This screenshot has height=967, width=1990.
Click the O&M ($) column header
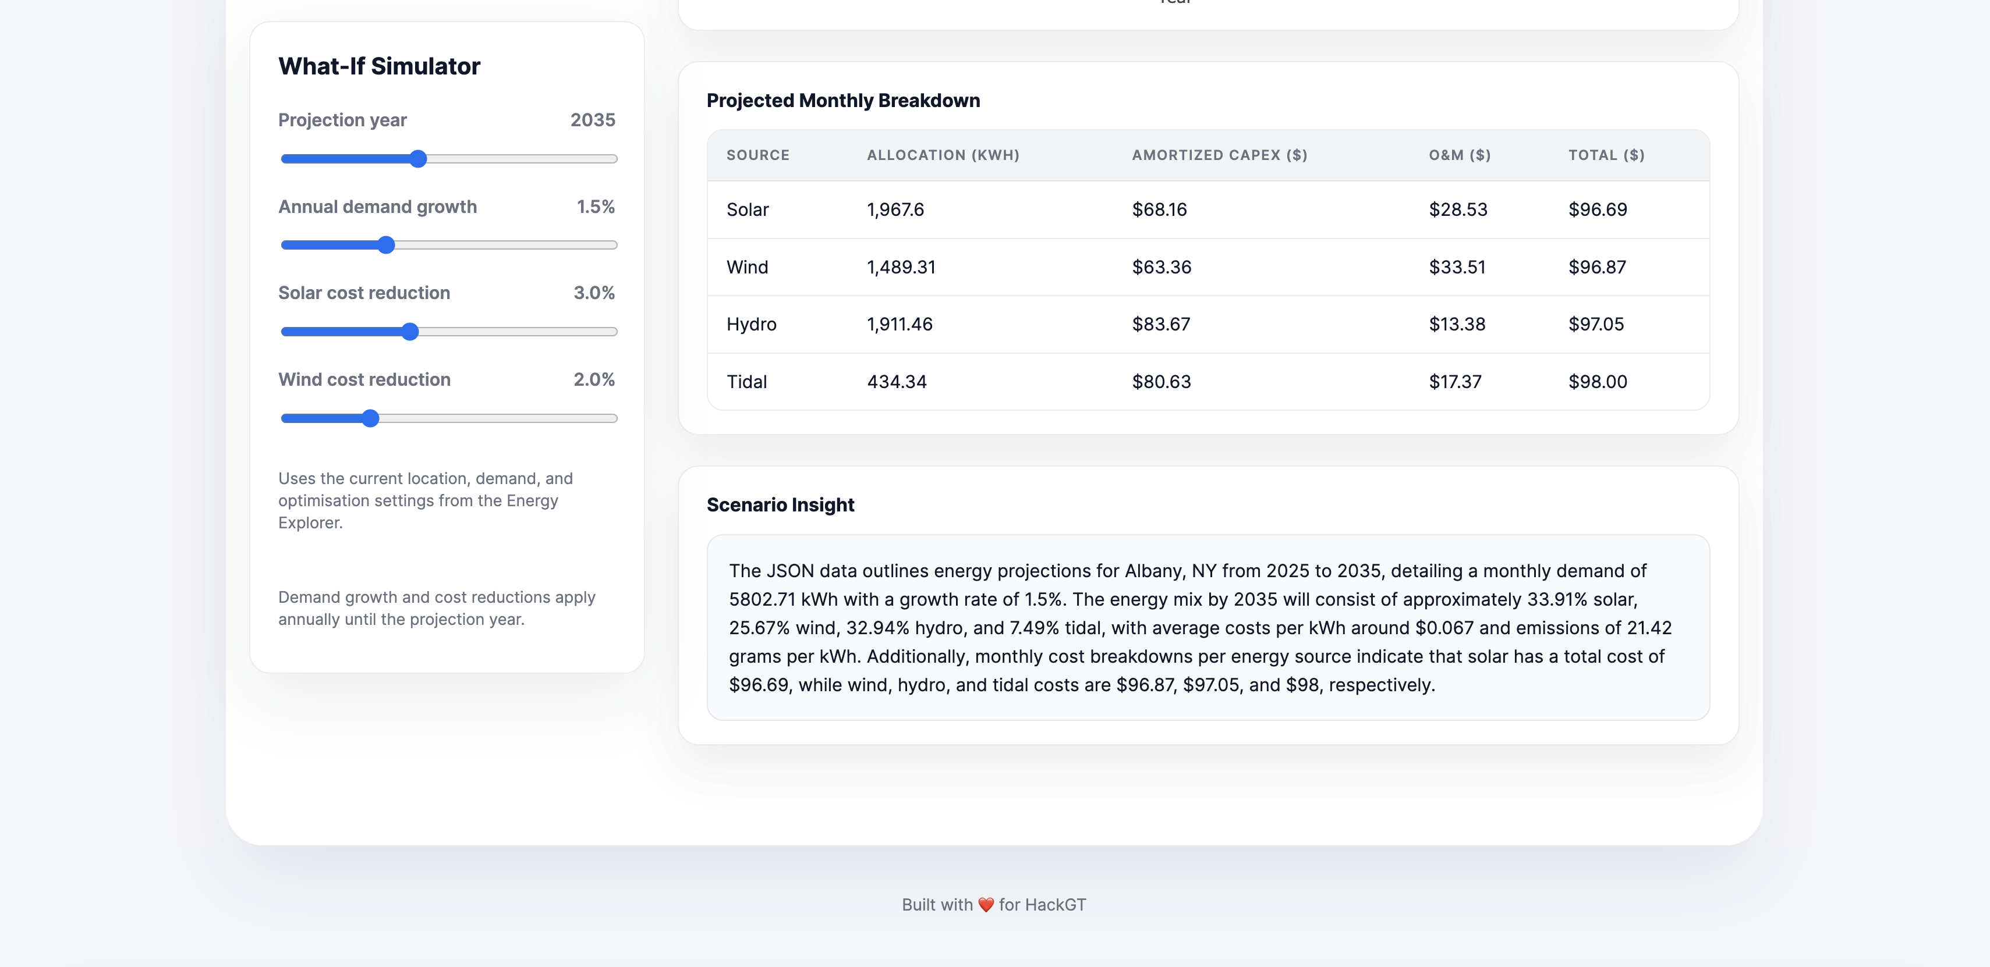point(1459,155)
